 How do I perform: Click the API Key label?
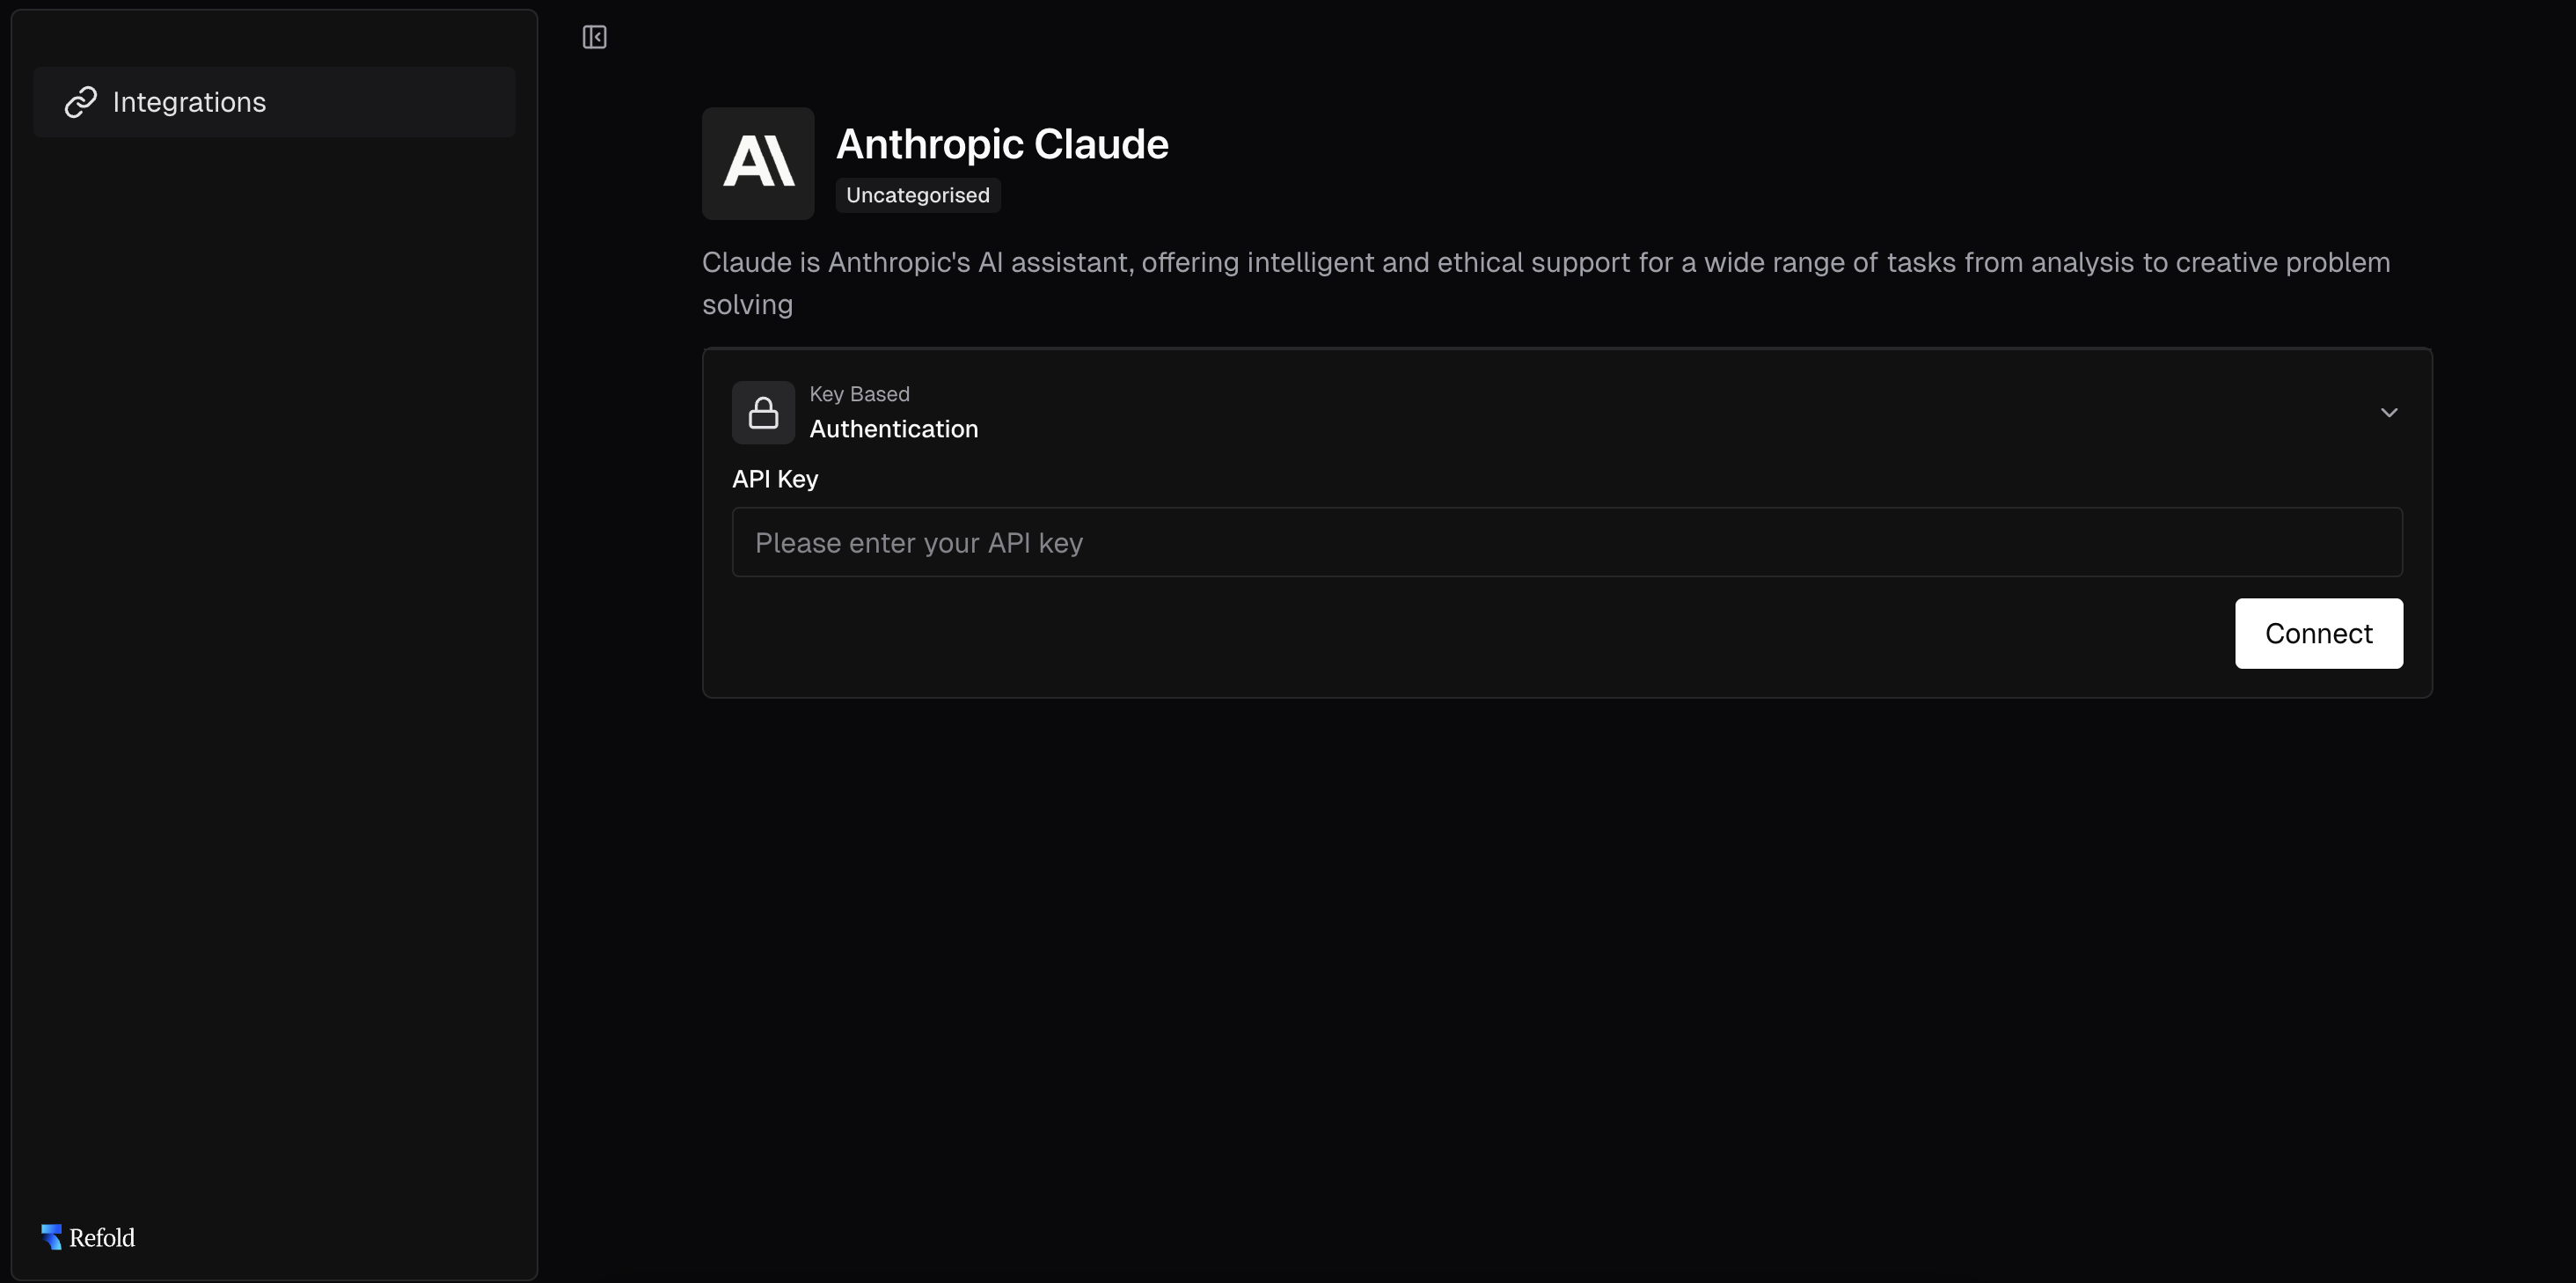[774, 479]
